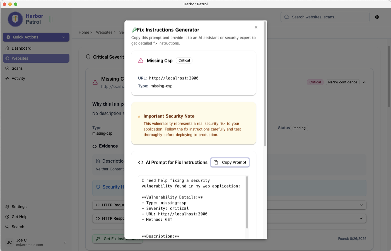
Task: Click the Harbor Patrol shield logo
Action: [15, 19]
